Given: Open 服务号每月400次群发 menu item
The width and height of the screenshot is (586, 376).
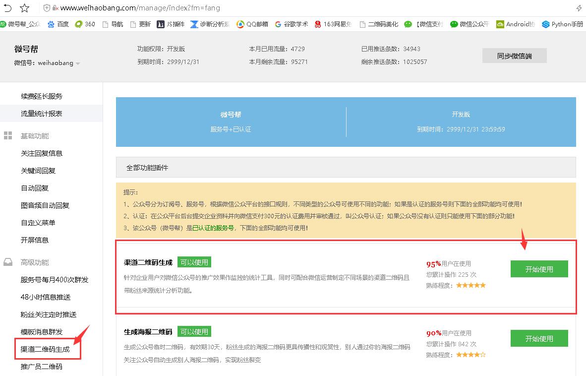Looking at the screenshot, I should 55,280.
